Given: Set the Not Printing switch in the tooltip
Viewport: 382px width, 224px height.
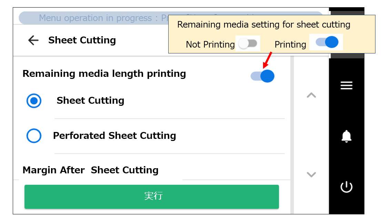Looking at the screenshot, I should 248,44.
